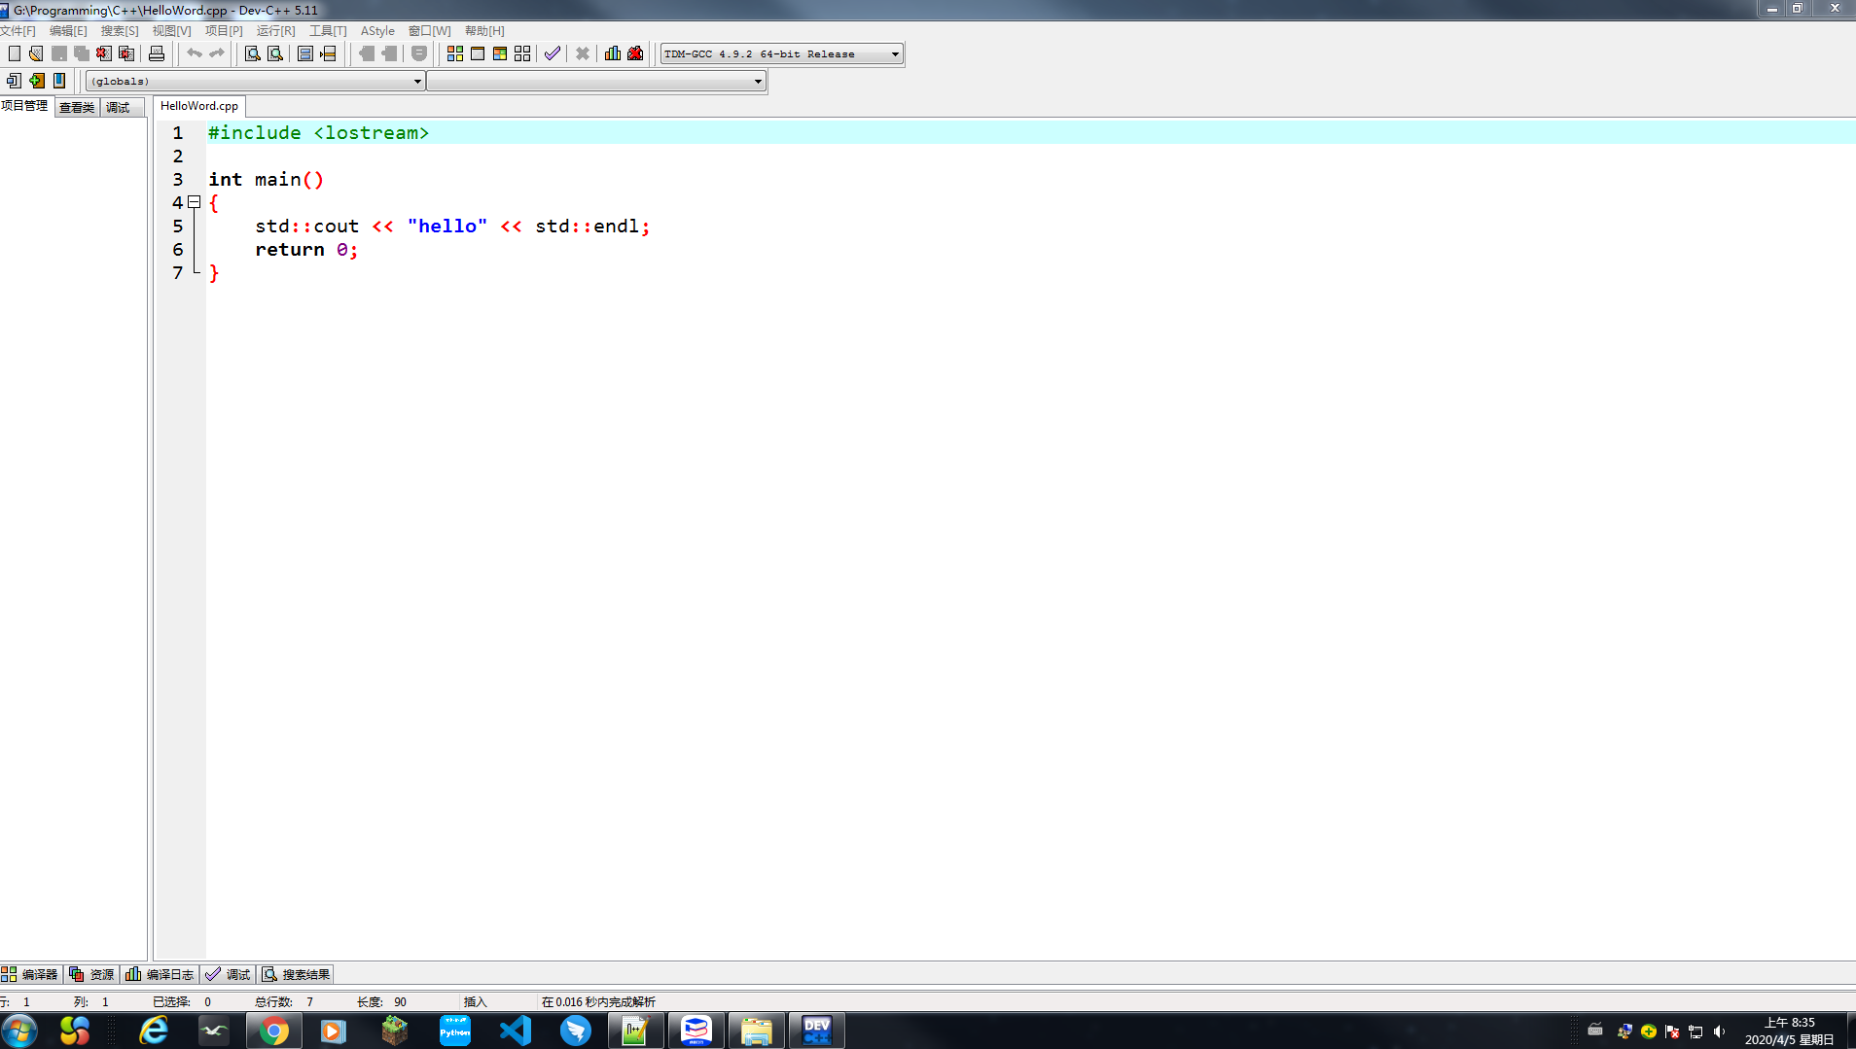Click the Stop execution X icon
The height and width of the screenshot is (1049, 1856).
click(583, 53)
